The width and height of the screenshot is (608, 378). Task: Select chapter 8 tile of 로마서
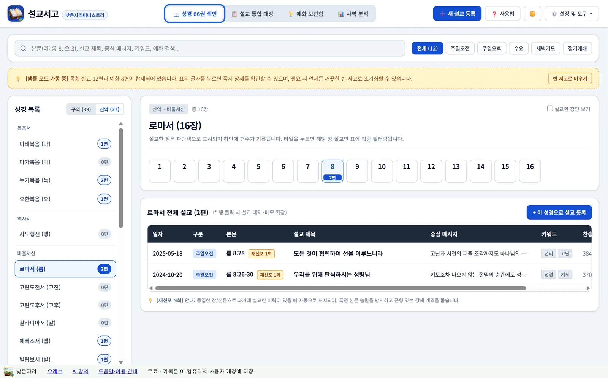pos(332,171)
